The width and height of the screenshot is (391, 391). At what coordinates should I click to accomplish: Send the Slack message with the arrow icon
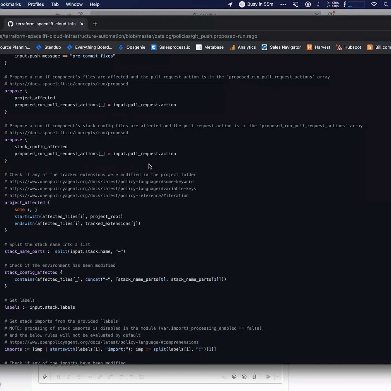(x=268, y=377)
